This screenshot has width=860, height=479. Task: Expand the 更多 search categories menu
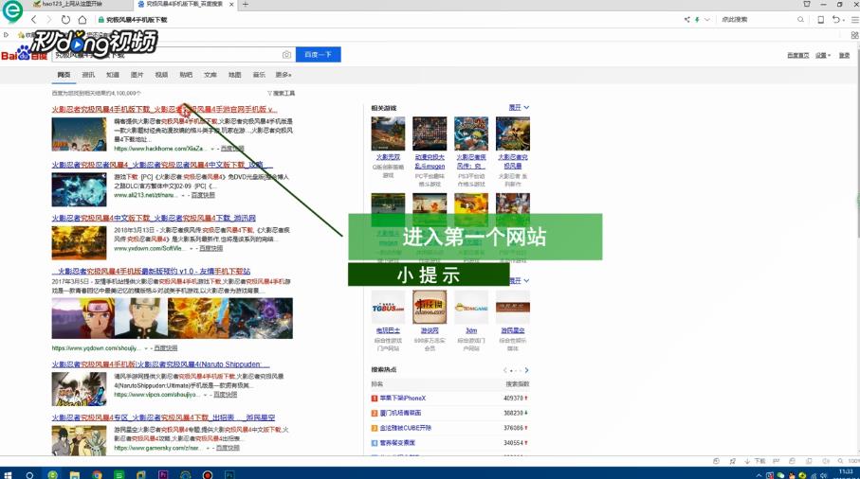point(284,75)
